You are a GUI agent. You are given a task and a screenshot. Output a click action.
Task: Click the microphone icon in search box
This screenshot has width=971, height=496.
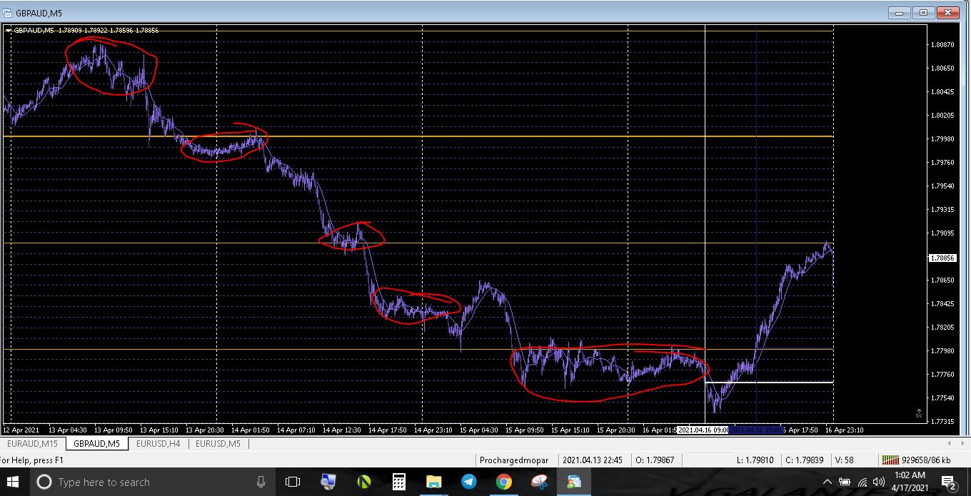click(261, 482)
